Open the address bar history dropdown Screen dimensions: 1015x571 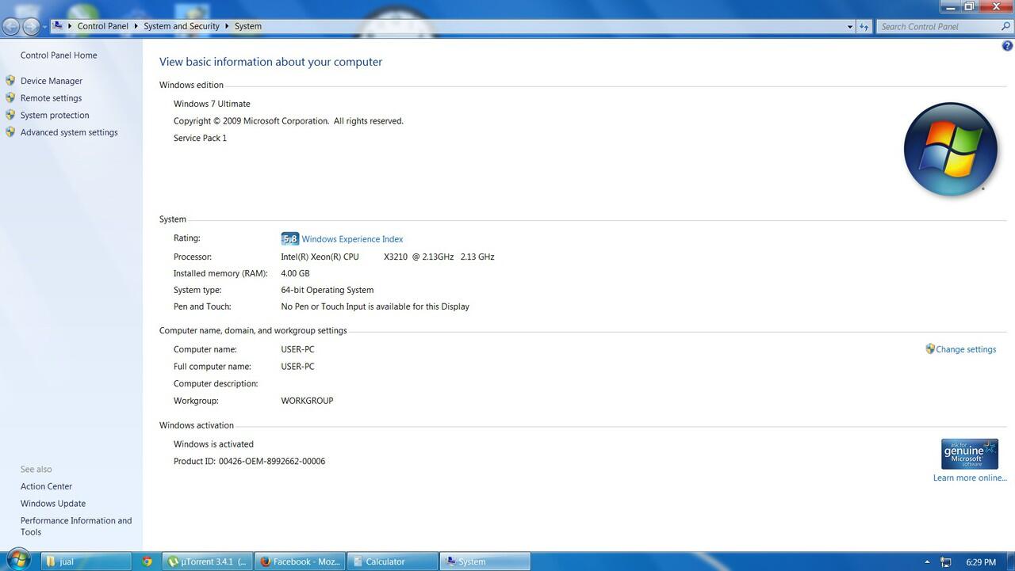click(850, 26)
